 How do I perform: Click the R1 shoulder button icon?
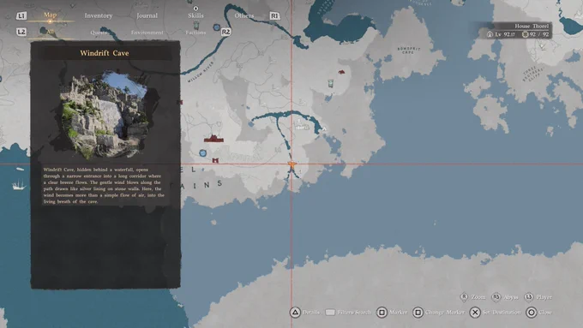point(274,16)
